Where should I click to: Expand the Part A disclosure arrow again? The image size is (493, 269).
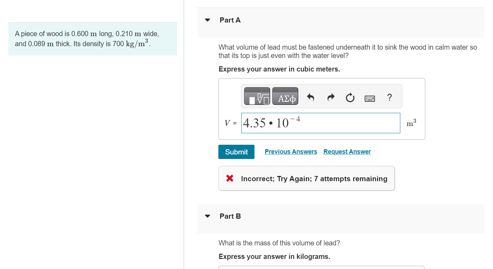207,20
